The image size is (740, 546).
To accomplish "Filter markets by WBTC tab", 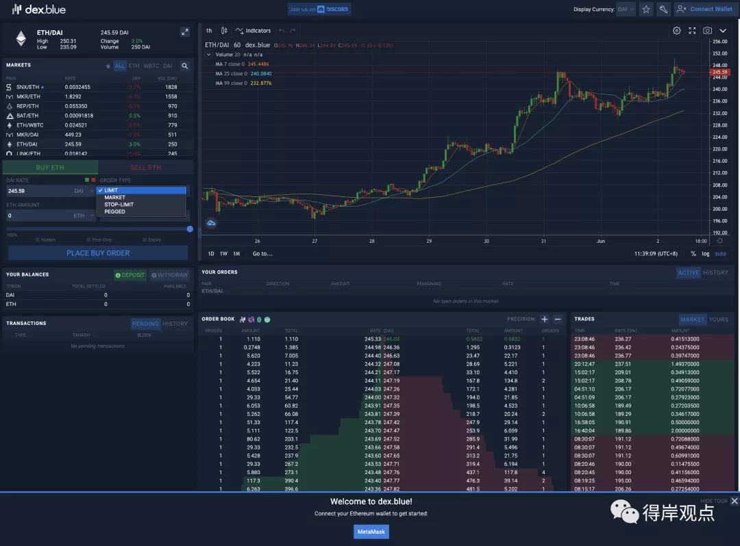I will click(151, 66).
